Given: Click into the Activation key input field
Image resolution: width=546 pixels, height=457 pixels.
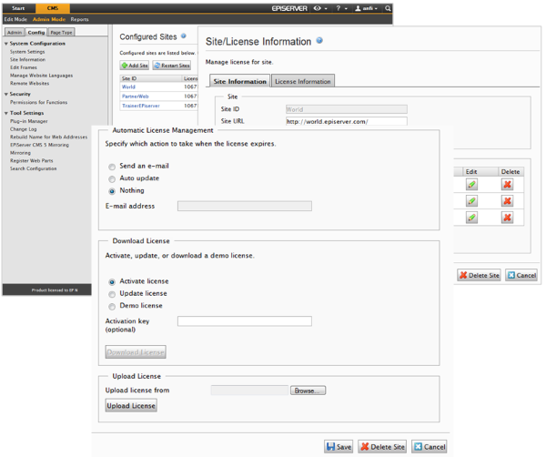Looking at the screenshot, I should click(244, 321).
